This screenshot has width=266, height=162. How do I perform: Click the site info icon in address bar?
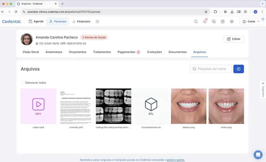point(24,12)
